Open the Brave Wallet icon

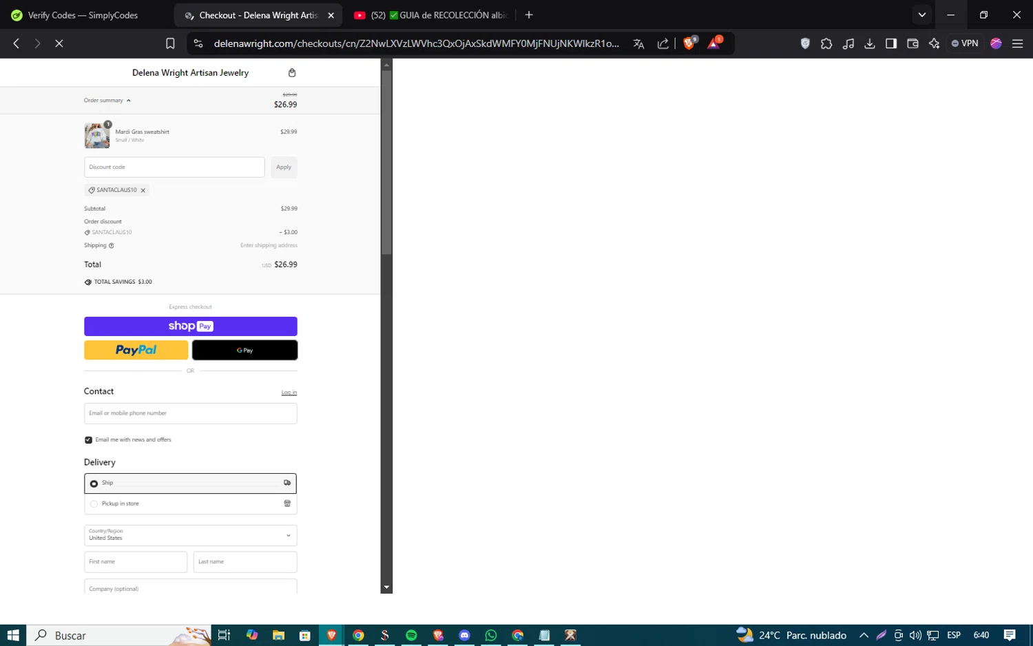tap(912, 43)
